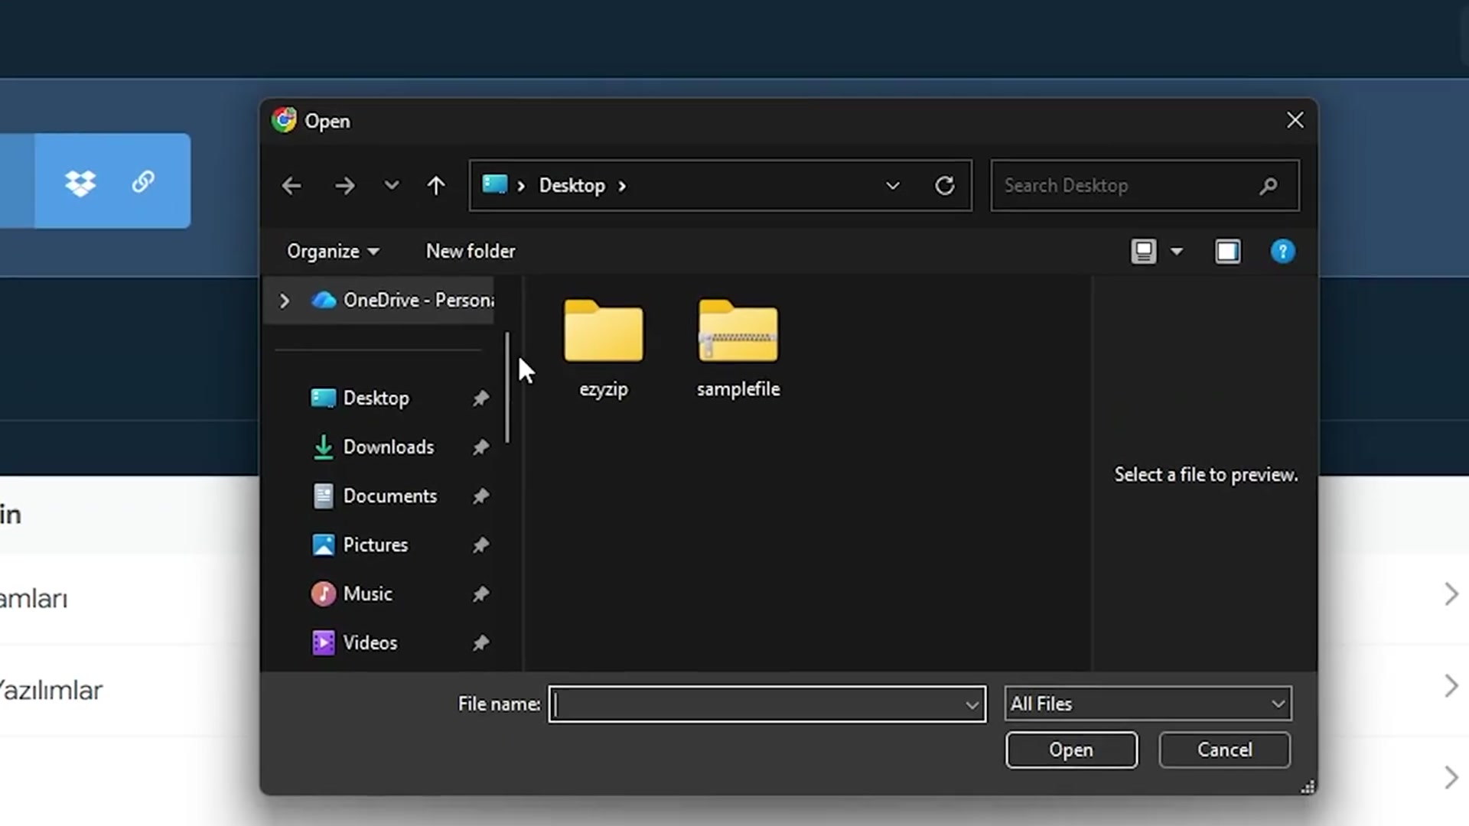Click the link icon on the webpage

point(143,182)
